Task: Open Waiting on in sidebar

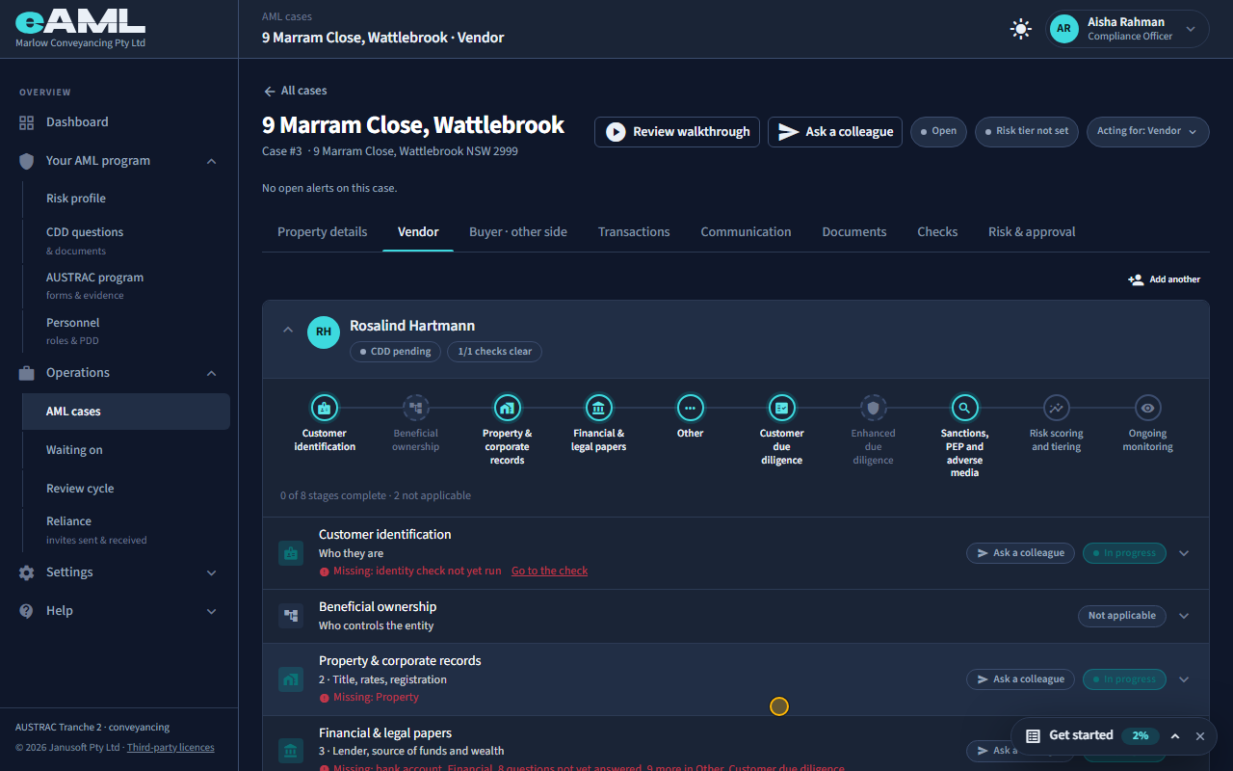Action: click(x=126, y=450)
